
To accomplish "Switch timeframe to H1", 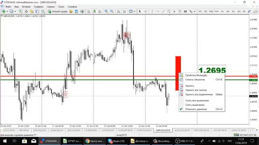I will 222,11.
